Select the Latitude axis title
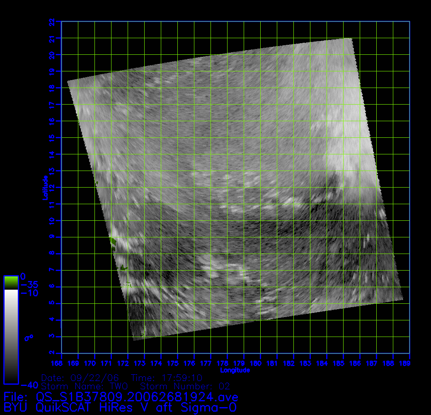This screenshot has width=431, height=415. pyautogui.click(x=44, y=188)
